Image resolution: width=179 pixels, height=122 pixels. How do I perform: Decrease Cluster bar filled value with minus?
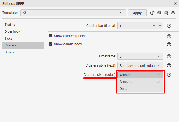(154, 26)
